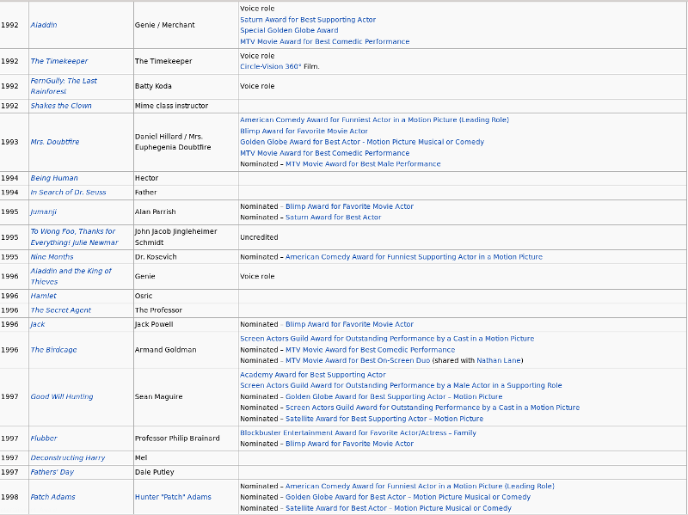This screenshot has height=515, width=688.
Task: Open the Blockbuster Entertainment Award Favorite Actor/Actress link
Action: pyautogui.click(x=358, y=433)
